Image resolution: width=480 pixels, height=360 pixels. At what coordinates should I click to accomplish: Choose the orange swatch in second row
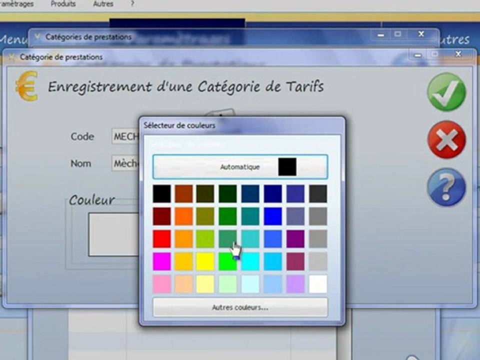tap(183, 216)
